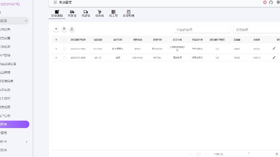
Task: Click the product code column header
Action: point(98,40)
